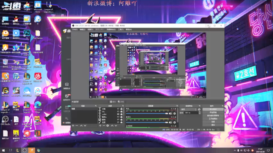Open Settings from the Controls panel
This screenshot has height=153, width=273.
tap(213, 122)
